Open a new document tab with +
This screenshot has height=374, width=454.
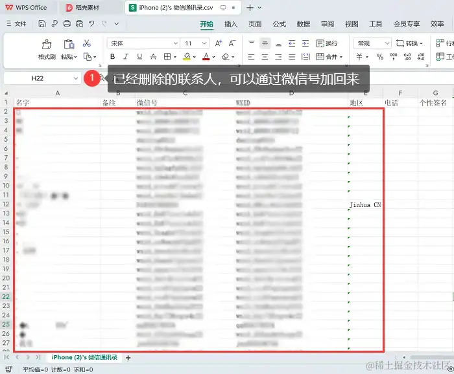250,8
